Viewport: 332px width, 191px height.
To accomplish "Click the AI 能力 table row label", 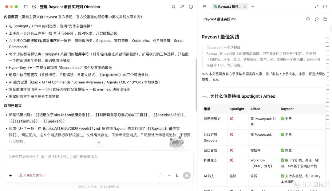I will coord(209,176).
